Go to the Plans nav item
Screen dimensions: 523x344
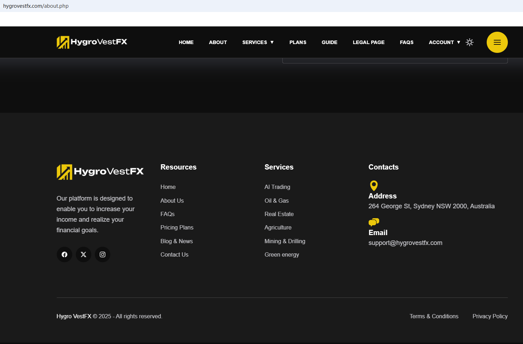298,42
